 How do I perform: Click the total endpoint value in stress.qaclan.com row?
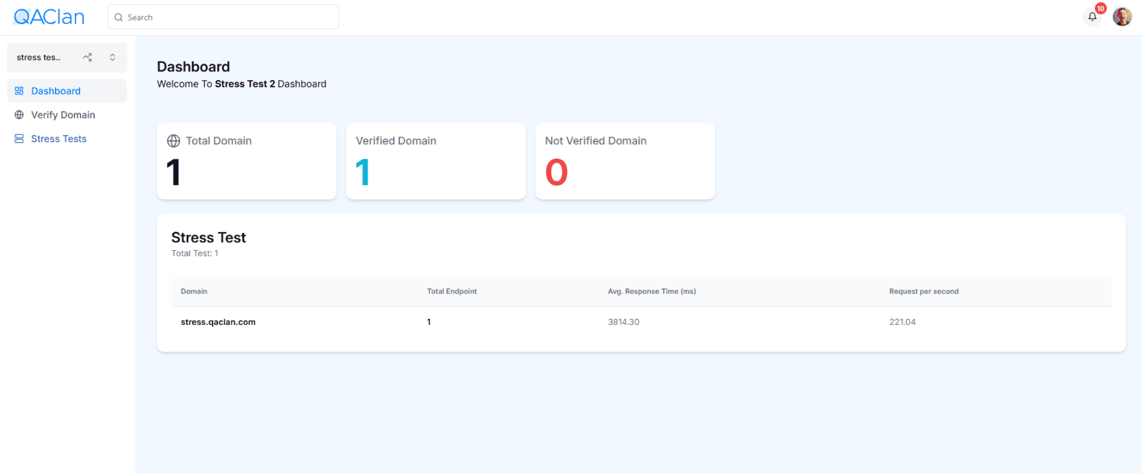point(429,322)
